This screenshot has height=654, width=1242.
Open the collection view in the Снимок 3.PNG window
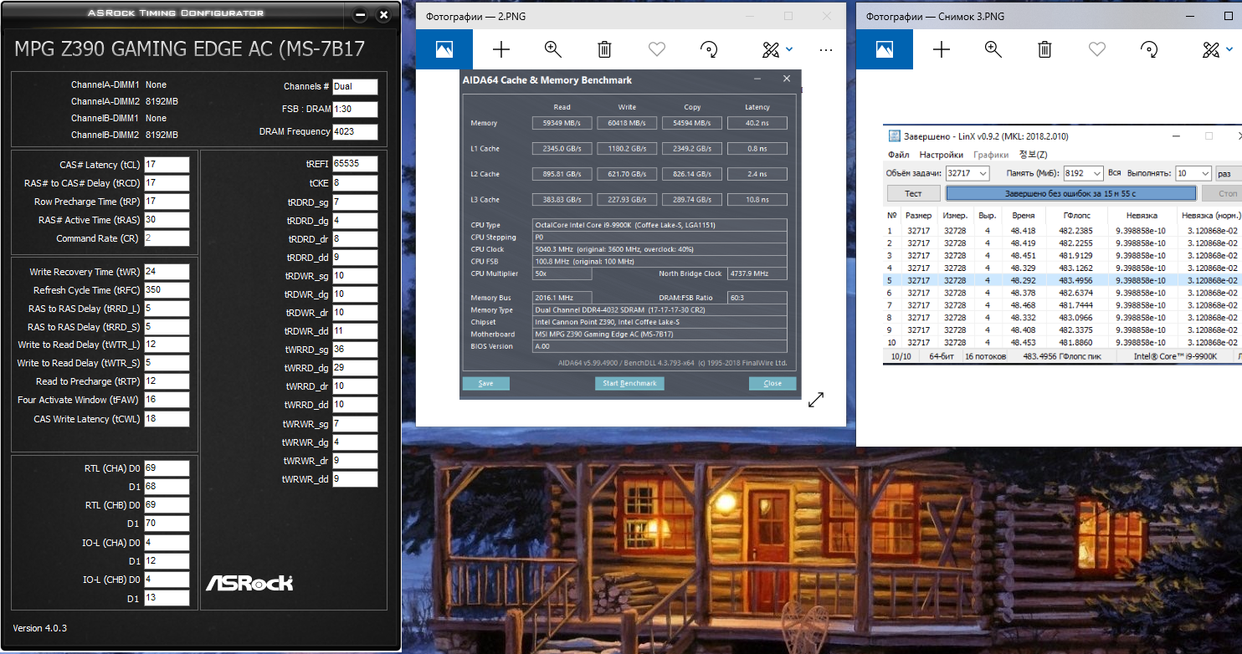[885, 50]
